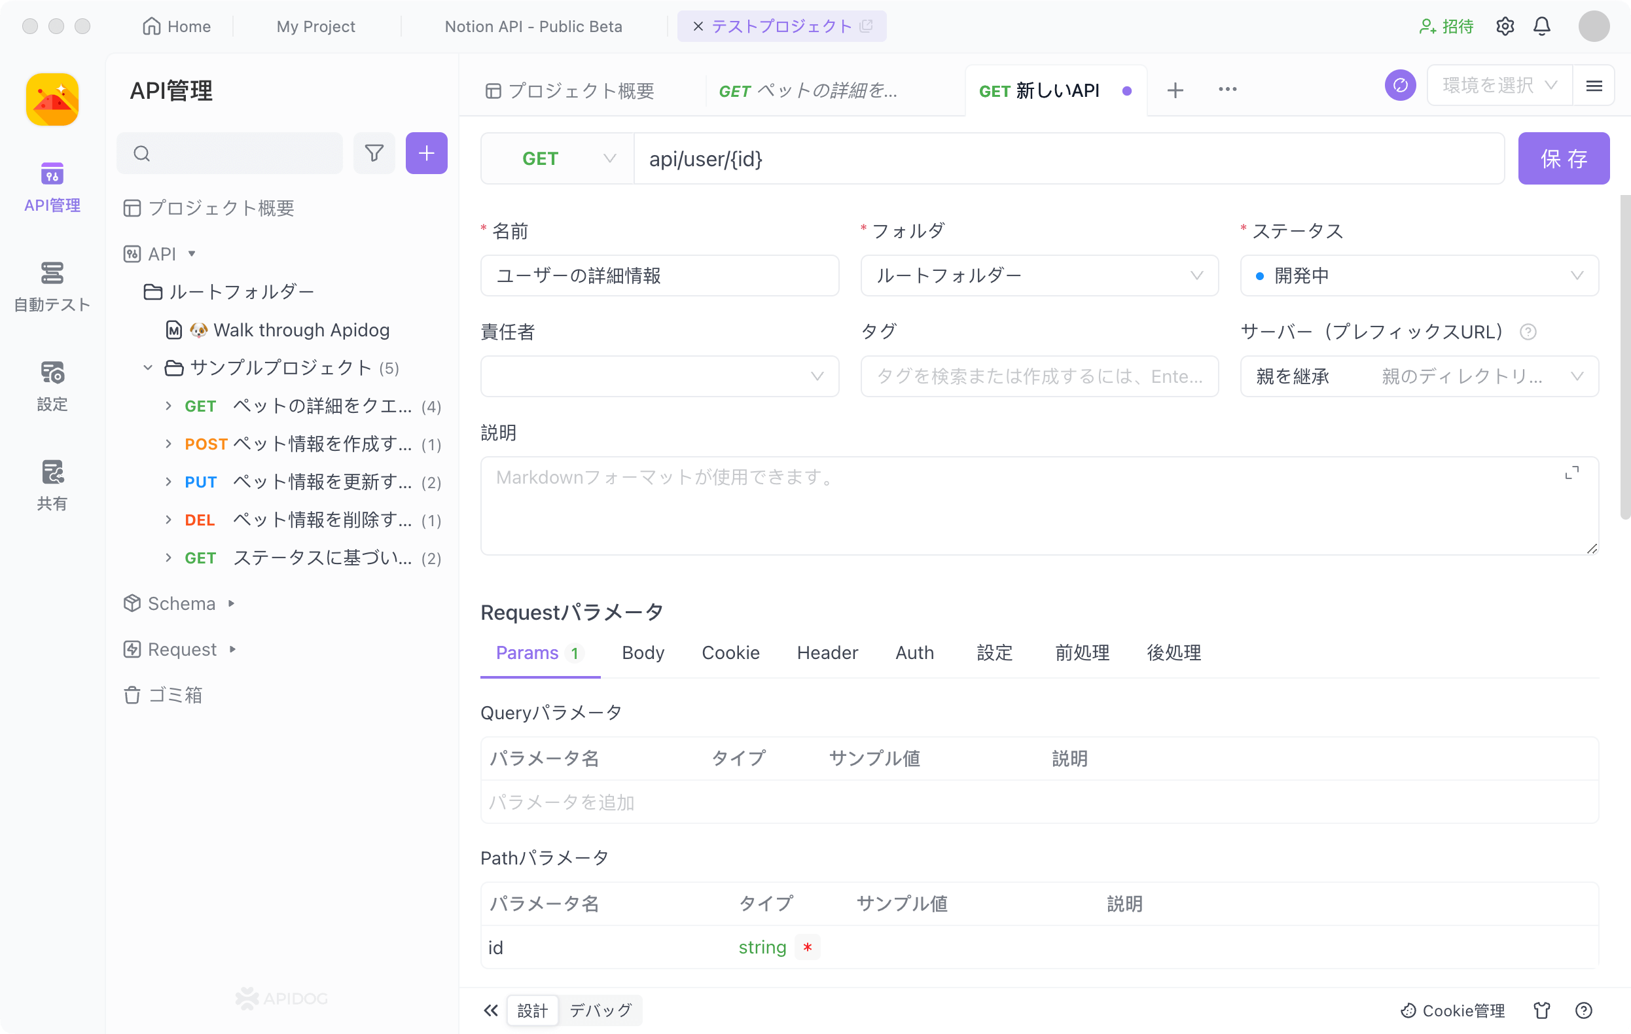The height and width of the screenshot is (1034, 1631).
Task: Open the 責任者 dropdown
Action: (659, 376)
